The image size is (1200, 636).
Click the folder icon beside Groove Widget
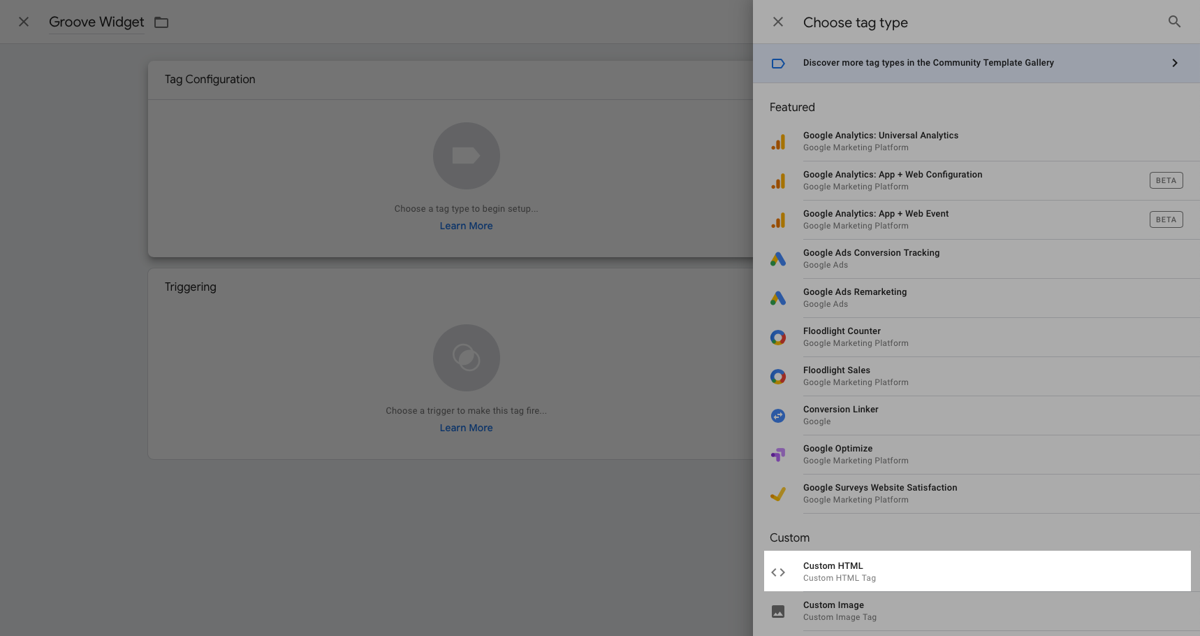point(161,22)
